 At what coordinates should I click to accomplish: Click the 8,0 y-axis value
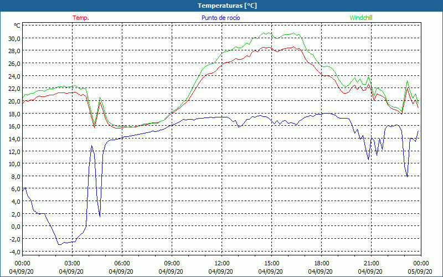click(x=16, y=176)
